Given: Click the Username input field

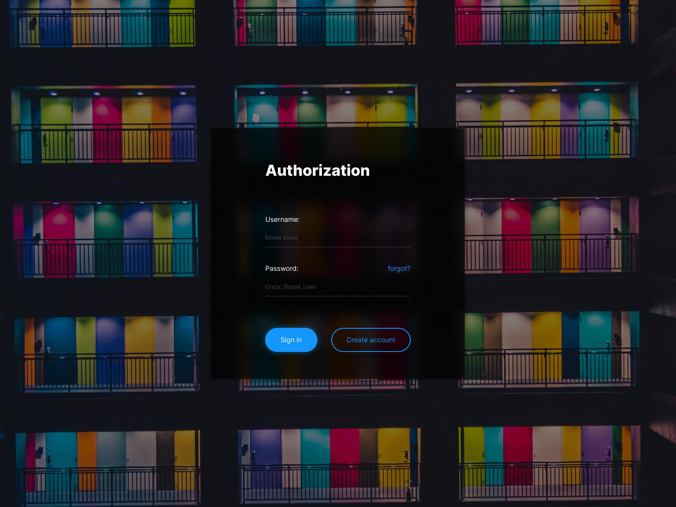Looking at the screenshot, I should click(x=338, y=238).
